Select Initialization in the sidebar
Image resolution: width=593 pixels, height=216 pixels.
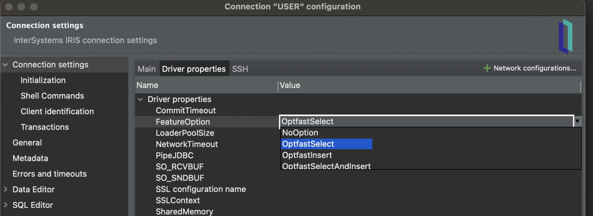point(43,80)
